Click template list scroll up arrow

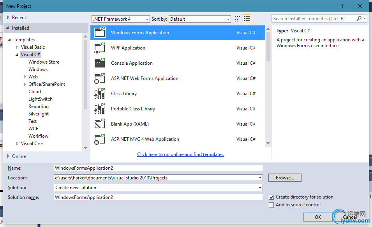tap(268, 28)
